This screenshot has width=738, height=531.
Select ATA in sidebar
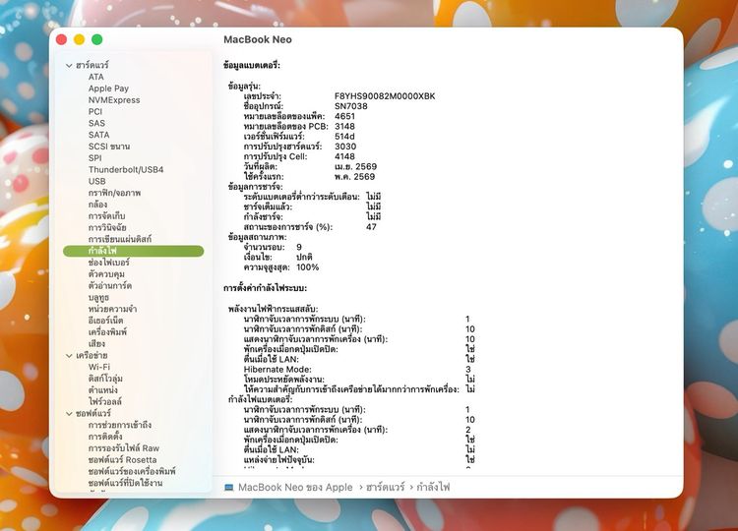coord(96,77)
